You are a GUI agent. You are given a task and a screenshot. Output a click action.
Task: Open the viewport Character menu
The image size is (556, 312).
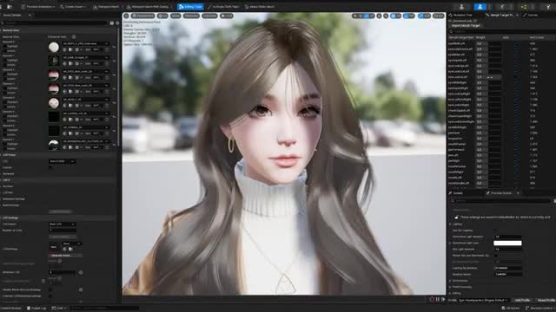click(191, 16)
